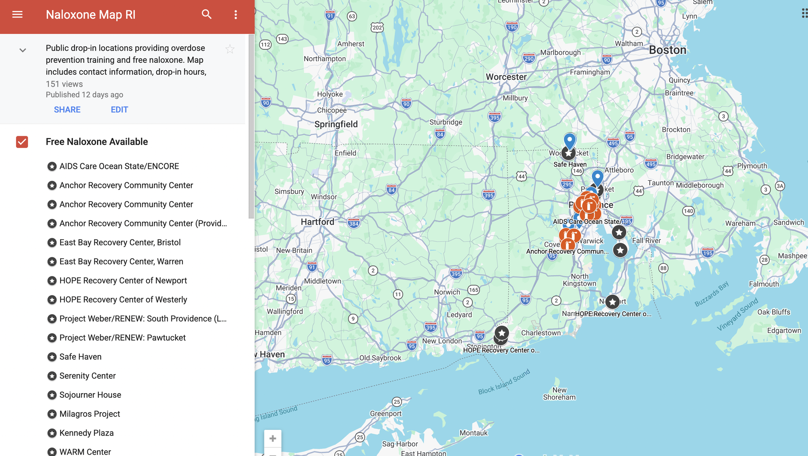Open the Google apps grid icon
808x456 pixels.
click(804, 13)
